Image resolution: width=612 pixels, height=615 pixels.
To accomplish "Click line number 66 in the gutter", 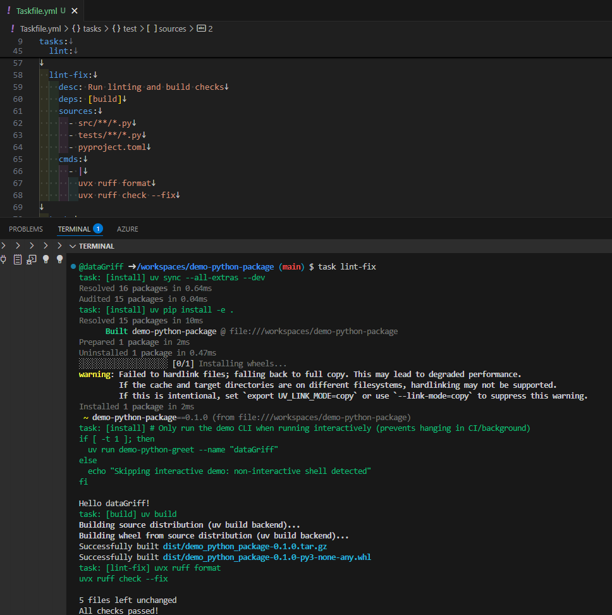I will 18,171.
